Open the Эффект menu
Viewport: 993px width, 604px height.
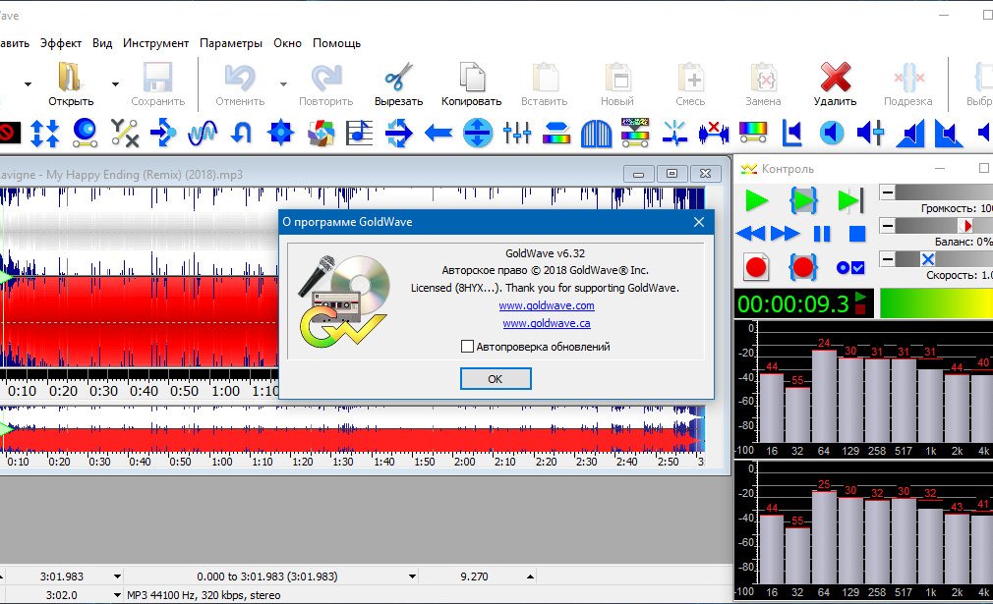pyautogui.click(x=61, y=43)
